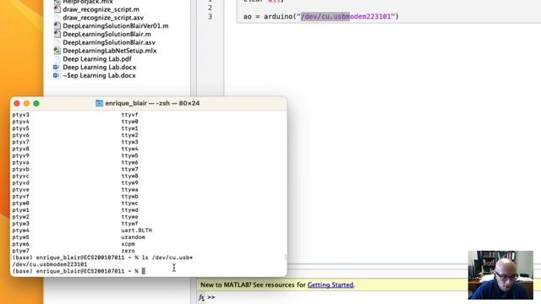Click the MATLAB command prompt >>
The image size is (541, 304).
click(x=211, y=297)
